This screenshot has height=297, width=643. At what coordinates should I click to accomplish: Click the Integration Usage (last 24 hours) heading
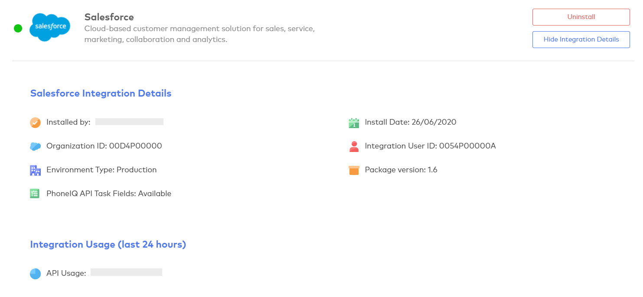[x=108, y=245]
